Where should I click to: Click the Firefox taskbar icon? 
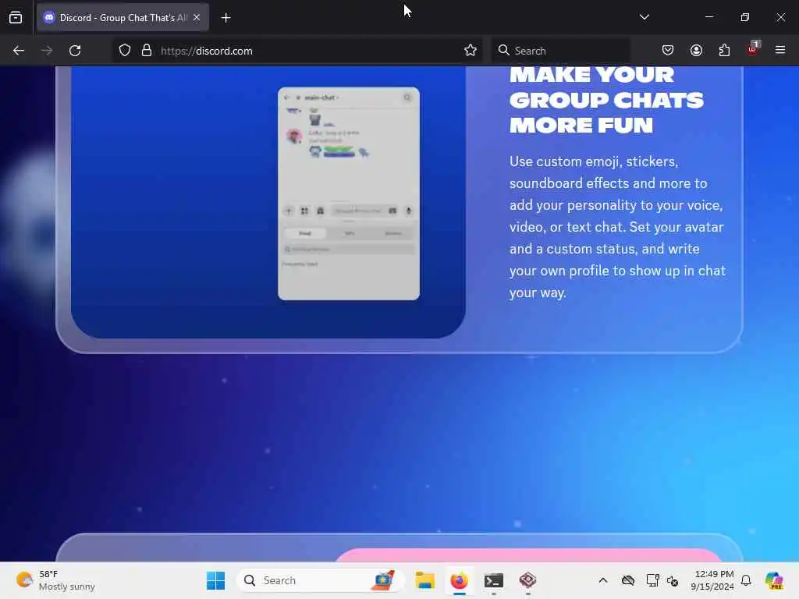(459, 580)
